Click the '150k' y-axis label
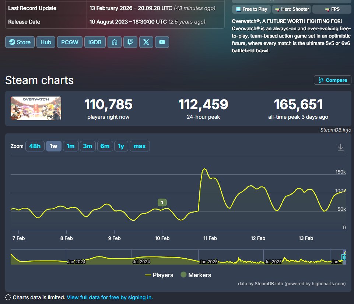Viewport: 354px width, 304px height. [340, 172]
